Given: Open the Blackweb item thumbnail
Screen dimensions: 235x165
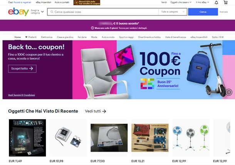Looking at the screenshot, I should click(x=27, y=138).
